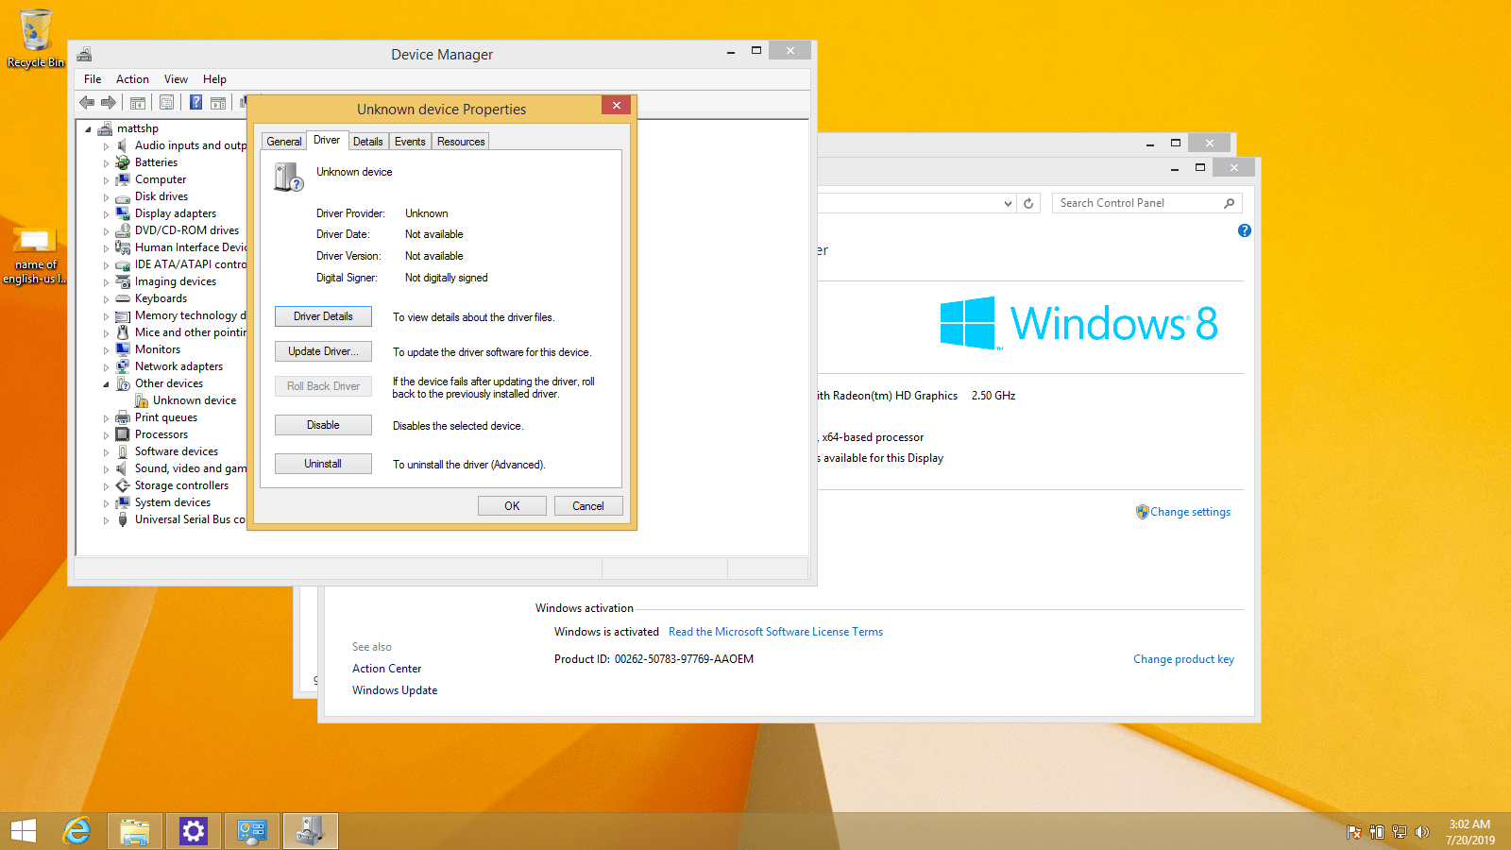Open the Action menu

point(132,79)
